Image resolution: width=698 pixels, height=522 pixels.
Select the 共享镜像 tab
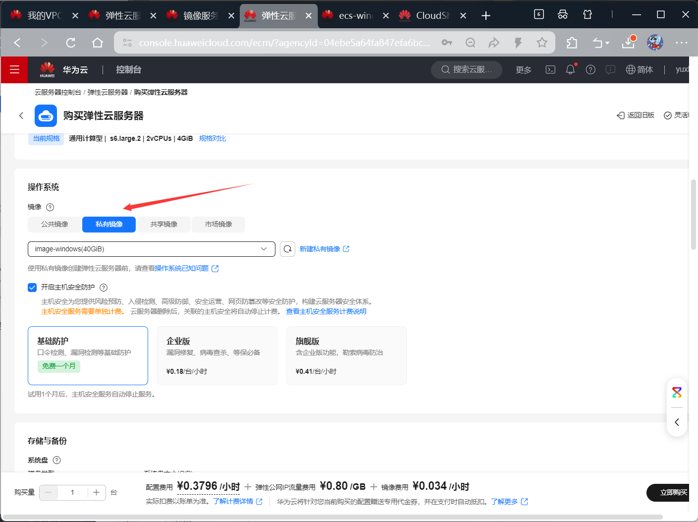pos(164,224)
